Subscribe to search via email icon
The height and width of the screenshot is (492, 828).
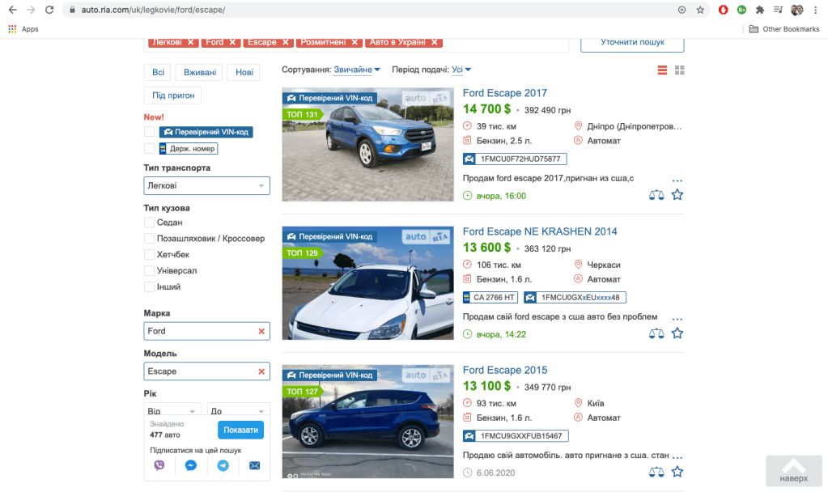254,465
